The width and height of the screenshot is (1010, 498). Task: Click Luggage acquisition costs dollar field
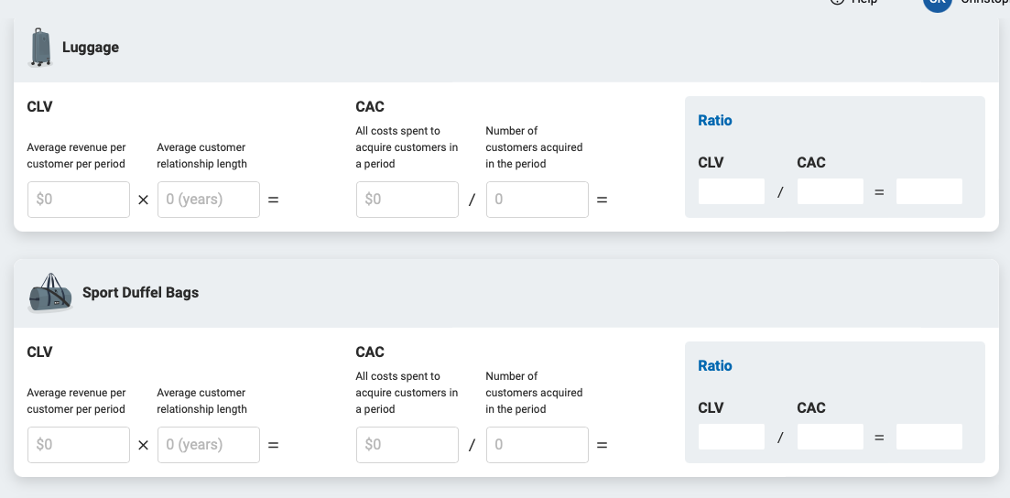[x=407, y=200]
